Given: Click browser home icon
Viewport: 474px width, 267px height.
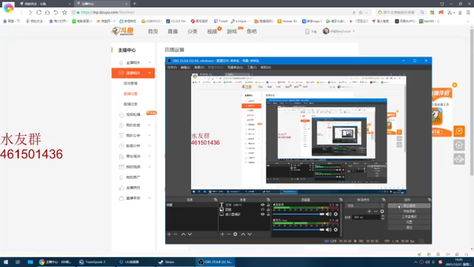Looking at the screenshot, I should click(47, 12).
